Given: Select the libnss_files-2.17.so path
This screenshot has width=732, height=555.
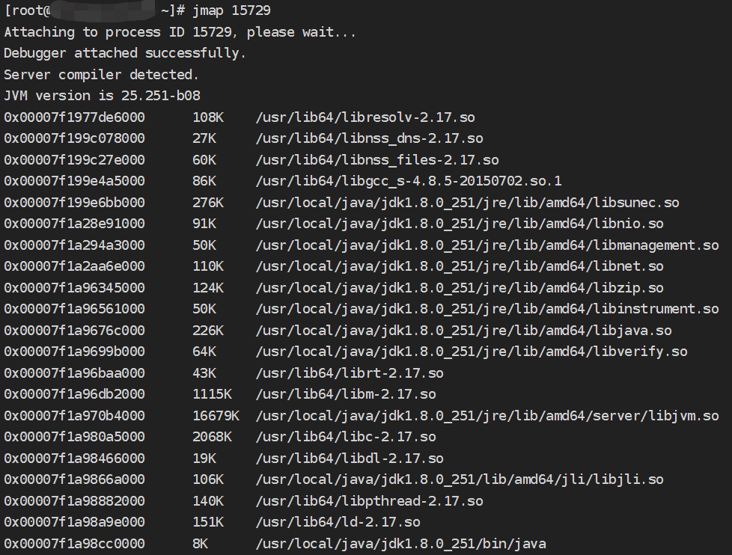Looking at the screenshot, I should coord(377,160).
